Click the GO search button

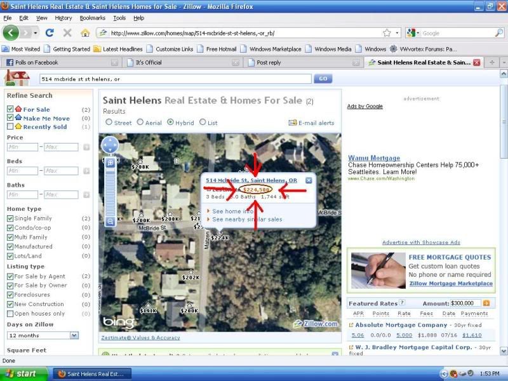(x=323, y=79)
